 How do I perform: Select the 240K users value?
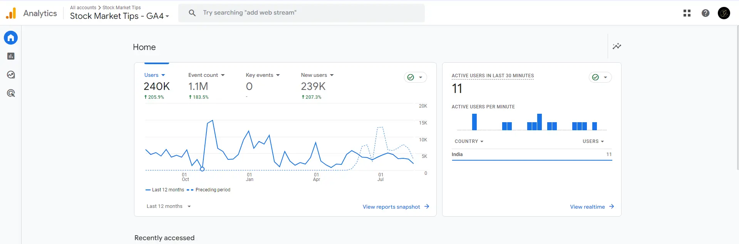click(157, 86)
